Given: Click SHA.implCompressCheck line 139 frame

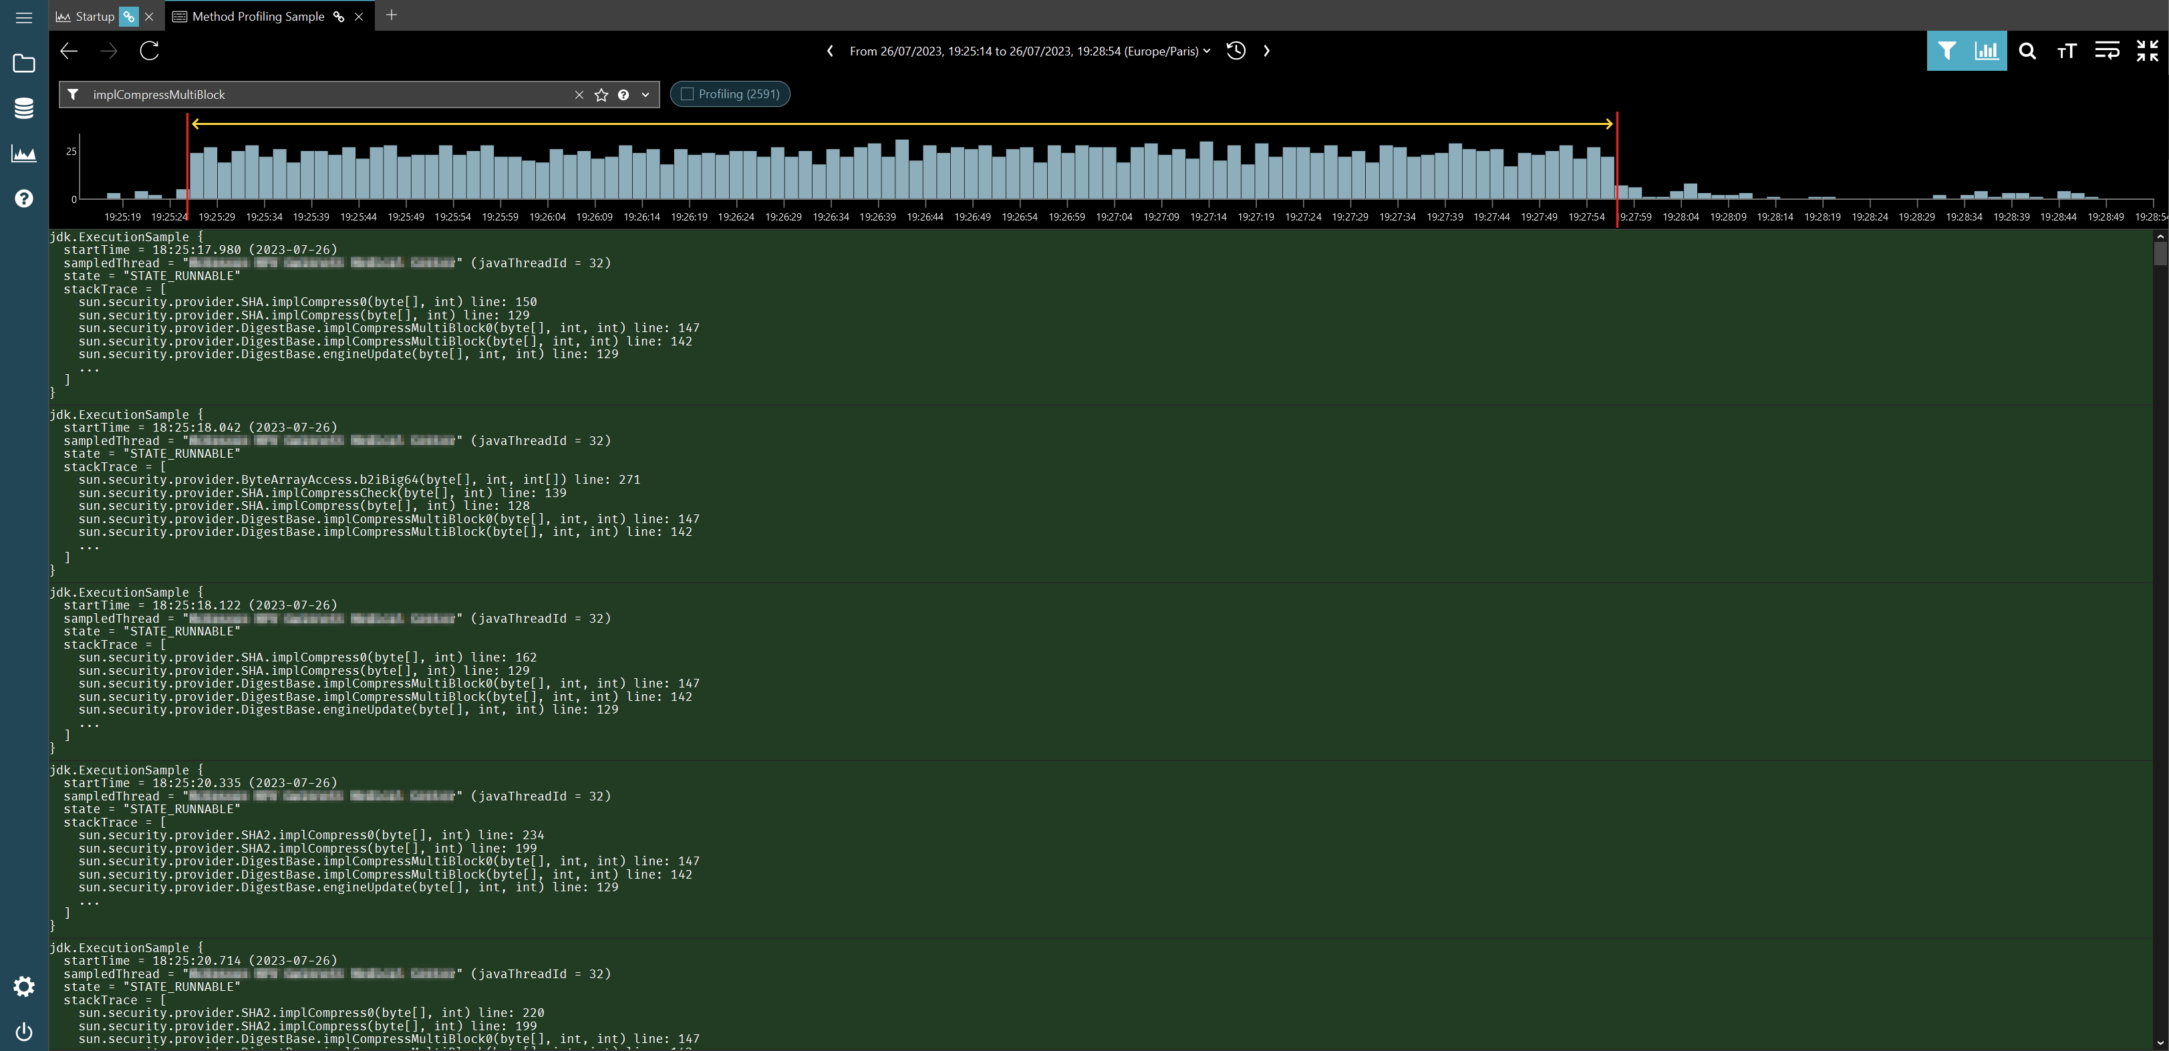Looking at the screenshot, I should [323, 494].
